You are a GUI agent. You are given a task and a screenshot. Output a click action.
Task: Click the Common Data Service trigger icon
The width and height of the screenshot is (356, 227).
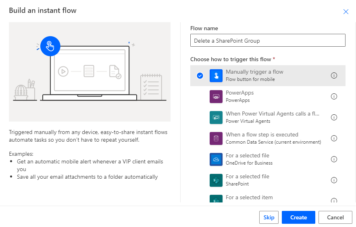coord(216,138)
